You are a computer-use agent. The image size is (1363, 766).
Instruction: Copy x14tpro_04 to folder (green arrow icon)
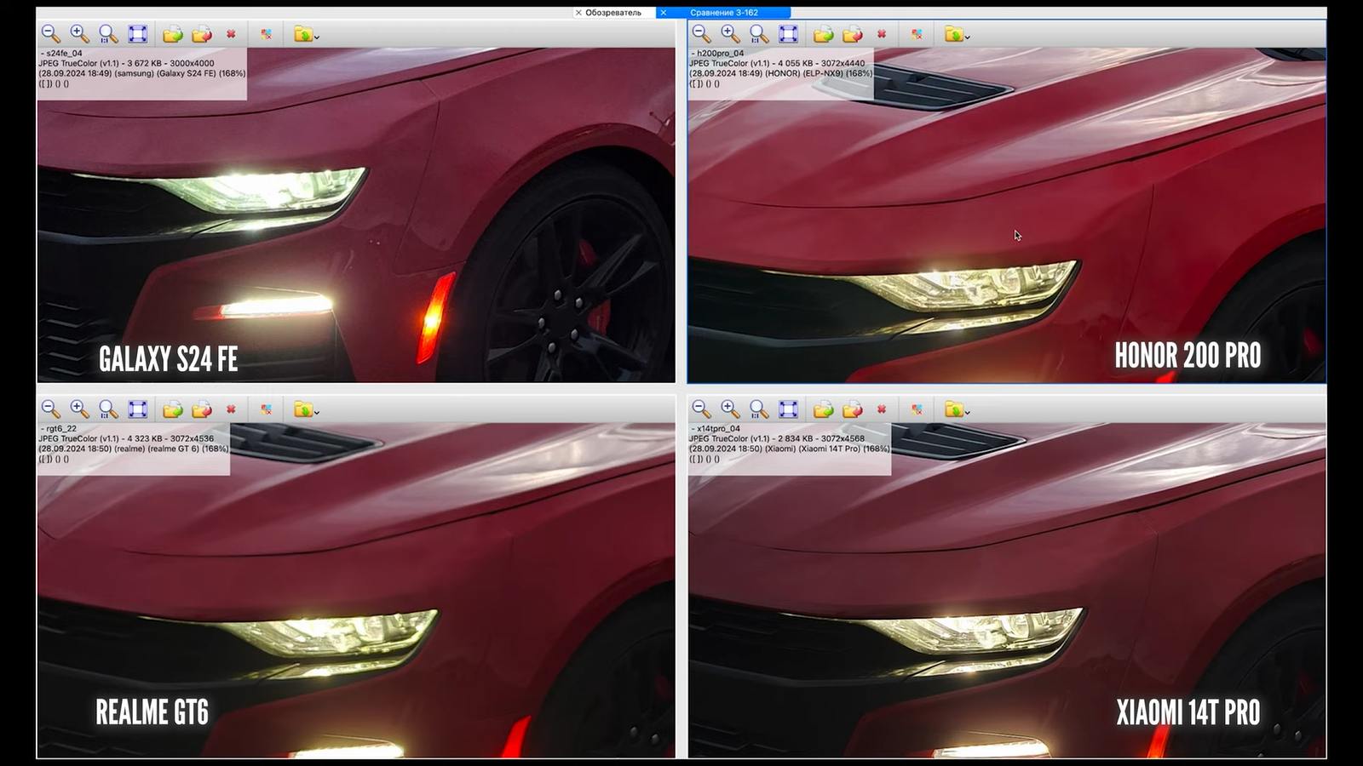824,409
